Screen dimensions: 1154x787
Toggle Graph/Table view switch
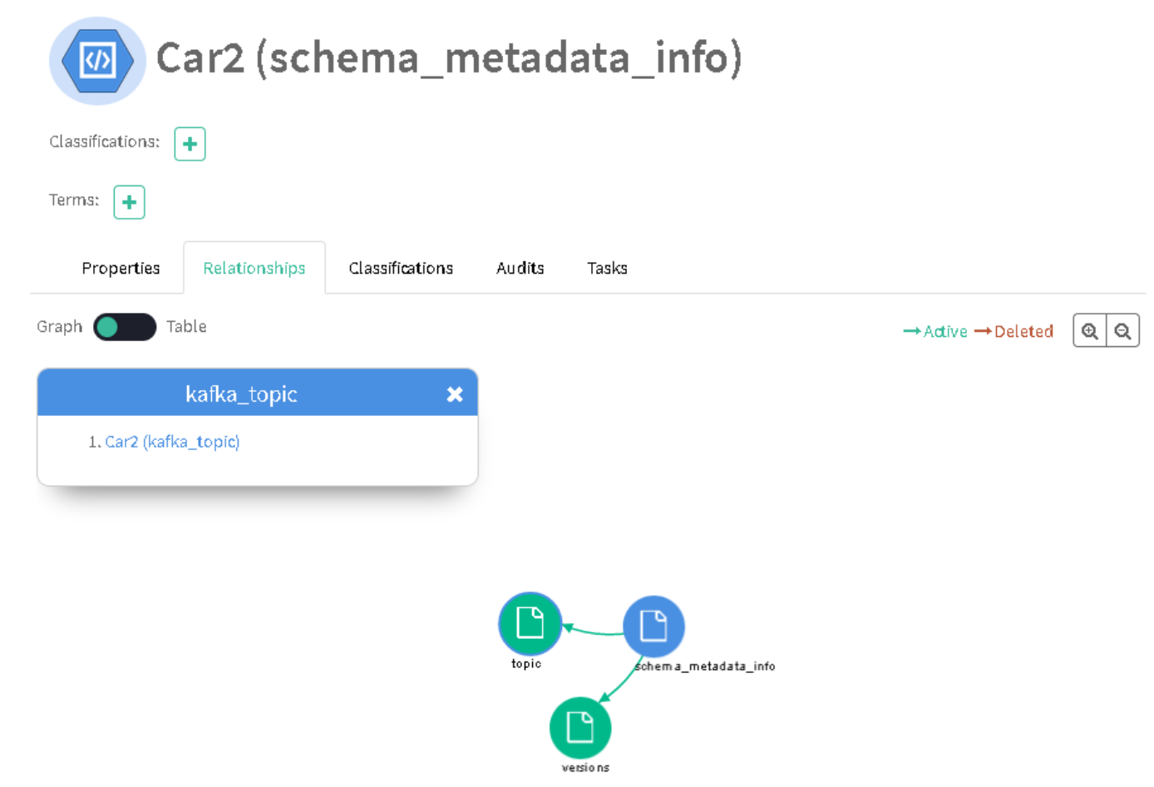point(125,327)
